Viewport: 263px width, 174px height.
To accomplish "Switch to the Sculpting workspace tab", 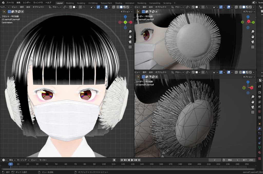I will 81,3.
